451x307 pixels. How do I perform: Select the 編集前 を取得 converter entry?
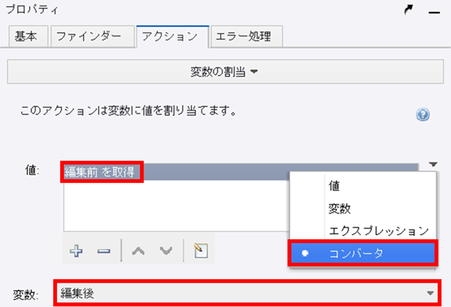[101, 172]
